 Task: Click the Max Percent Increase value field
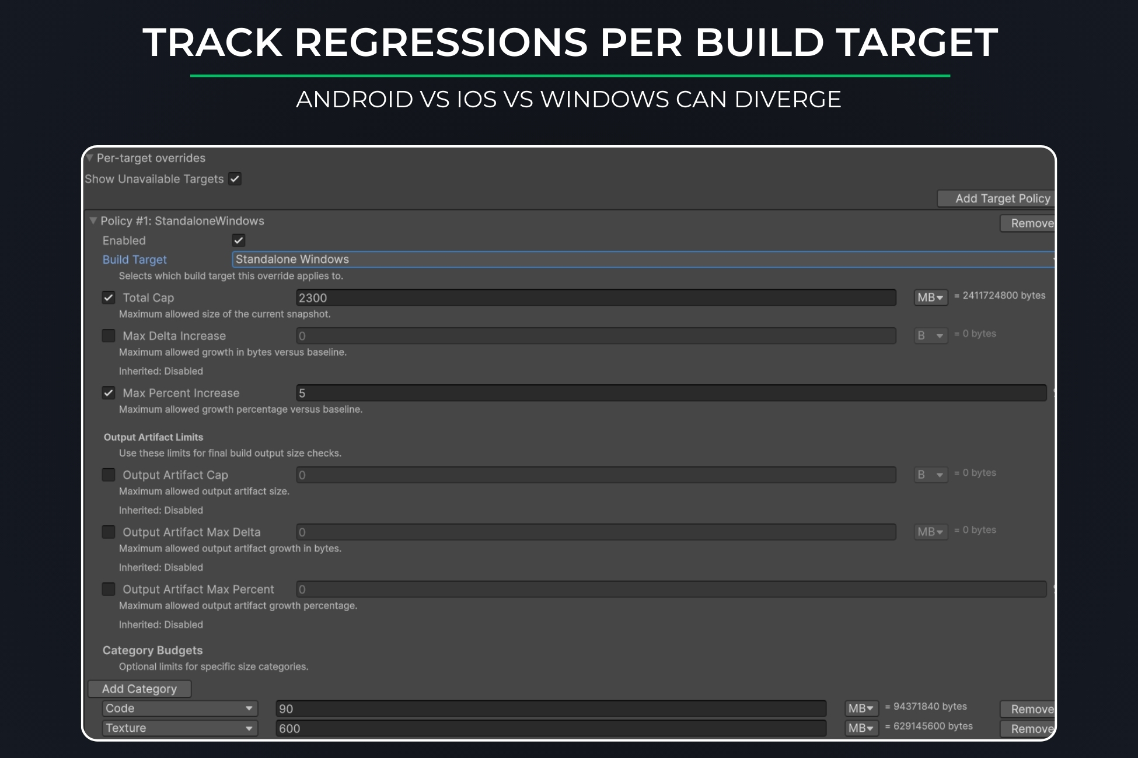coord(671,393)
